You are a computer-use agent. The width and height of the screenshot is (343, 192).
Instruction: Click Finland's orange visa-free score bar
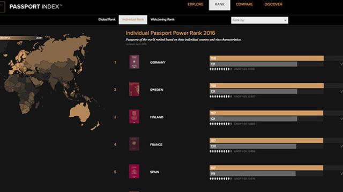click(x=266, y=113)
